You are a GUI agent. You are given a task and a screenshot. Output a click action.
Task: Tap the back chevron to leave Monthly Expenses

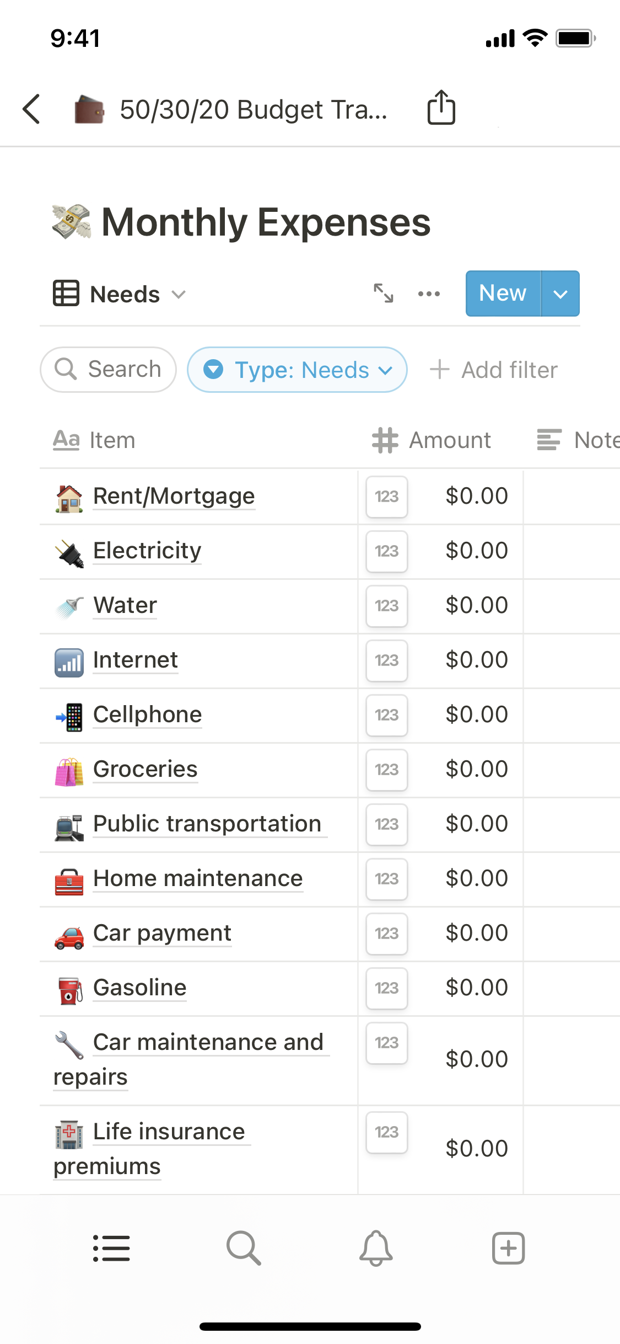[31, 109]
